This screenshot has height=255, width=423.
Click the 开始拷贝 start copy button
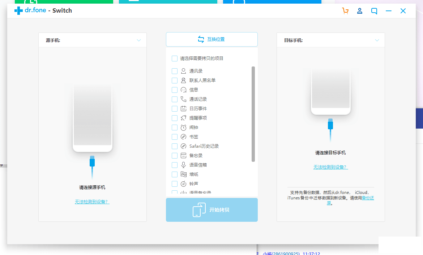pos(212,210)
